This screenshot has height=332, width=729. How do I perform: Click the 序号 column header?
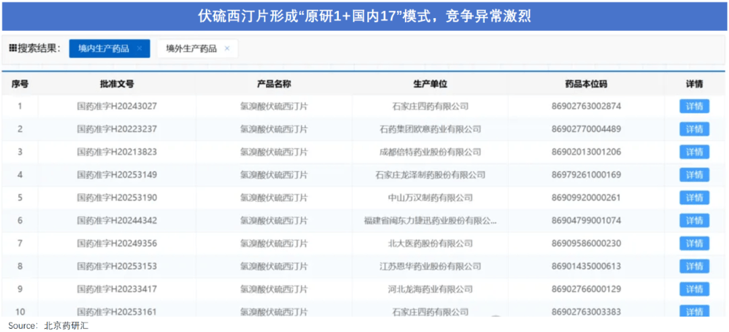point(20,84)
